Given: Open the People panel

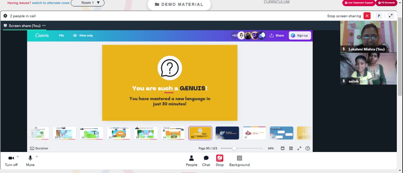Looking at the screenshot, I should [191, 161].
